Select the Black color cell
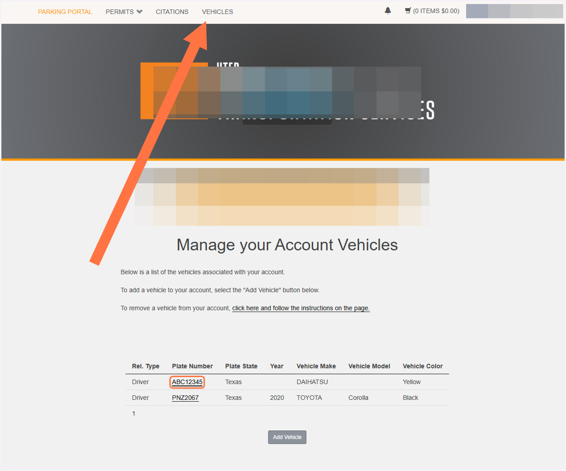566x471 pixels. (410, 398)
